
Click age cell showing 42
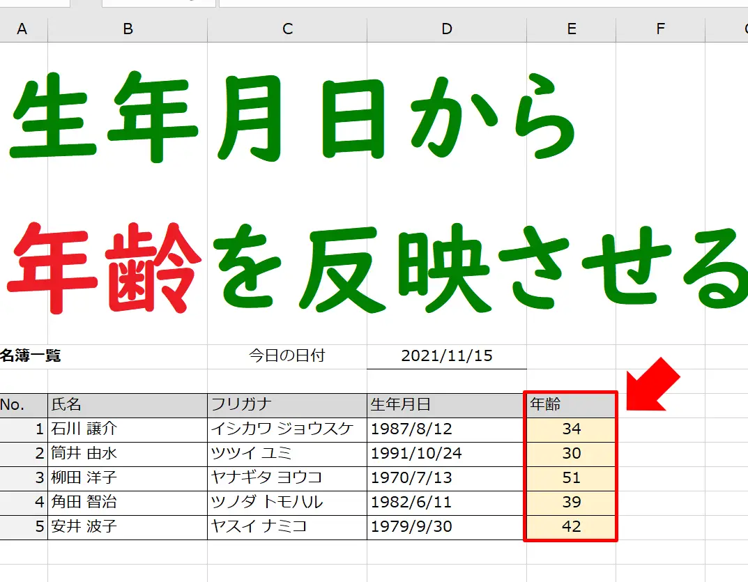coord(571,527)
